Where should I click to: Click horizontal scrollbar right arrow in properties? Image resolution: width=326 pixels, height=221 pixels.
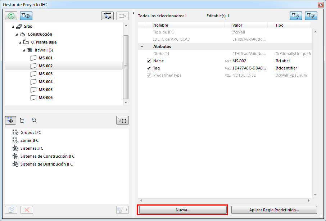309,200
